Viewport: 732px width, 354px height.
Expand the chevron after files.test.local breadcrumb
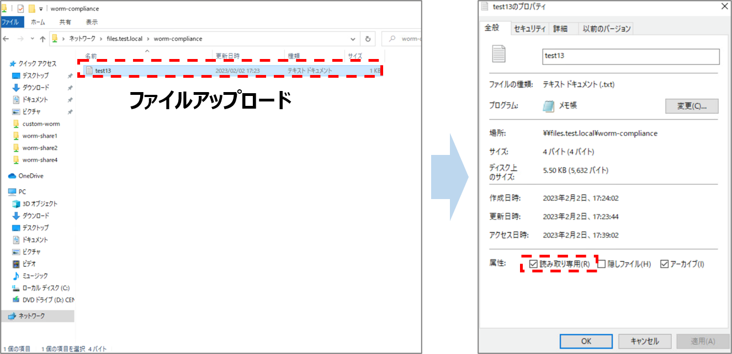coord(148,39)
